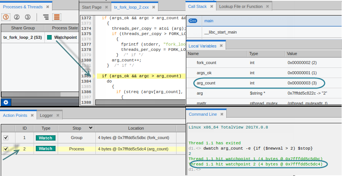Switch to the Start Page tab
Image resolution: width=342 pixels, height=176 pixels.
(92, 7)
